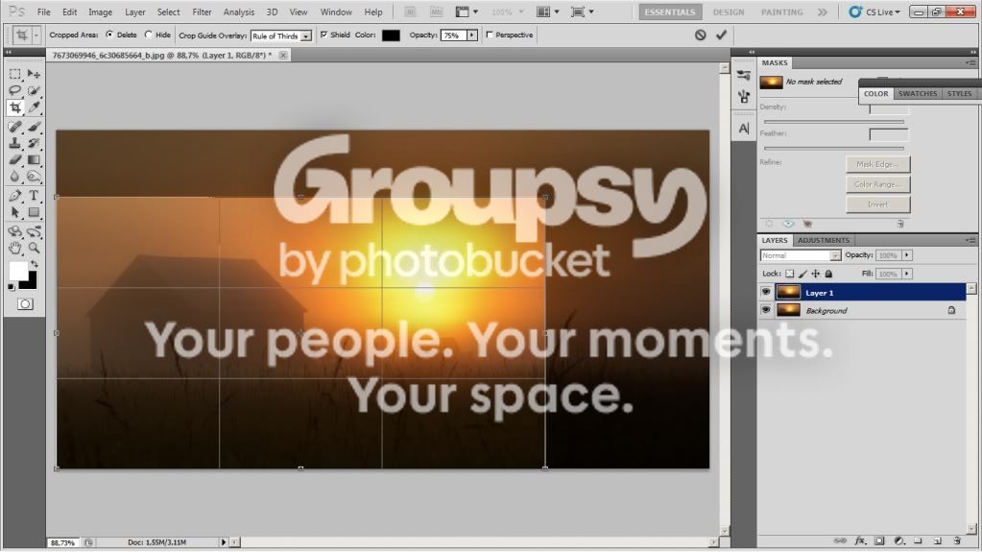Select the Dodge tool
This screenshot has width=982, height=552.
[x=34, y=177]
